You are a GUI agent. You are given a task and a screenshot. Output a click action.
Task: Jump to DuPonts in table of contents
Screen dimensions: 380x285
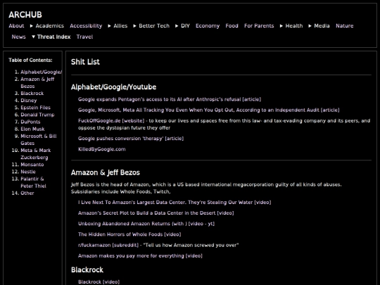coord(30,122)
